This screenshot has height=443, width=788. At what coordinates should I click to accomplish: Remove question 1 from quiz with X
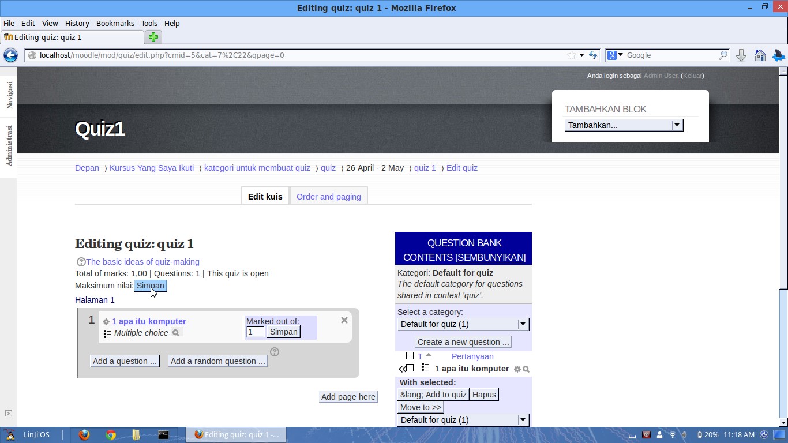click(344, 320)
